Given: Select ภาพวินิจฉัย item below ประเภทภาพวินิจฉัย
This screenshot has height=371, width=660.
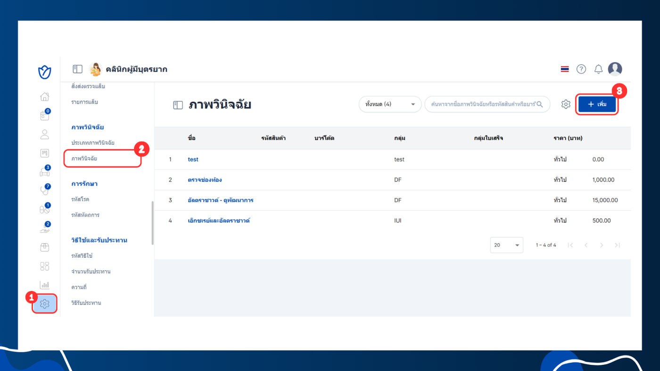Looking at the screenshot, I should click(x=84, y=158).
